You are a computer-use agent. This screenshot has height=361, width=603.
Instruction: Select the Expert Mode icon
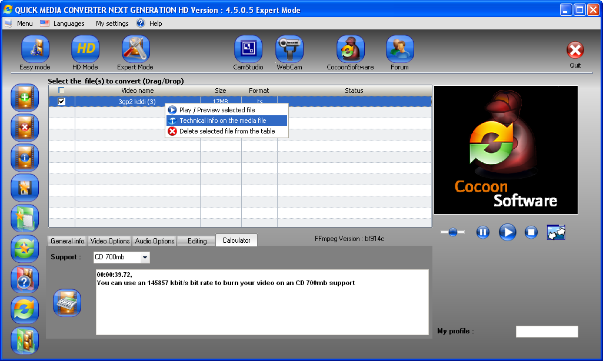[x=135, y=49]
